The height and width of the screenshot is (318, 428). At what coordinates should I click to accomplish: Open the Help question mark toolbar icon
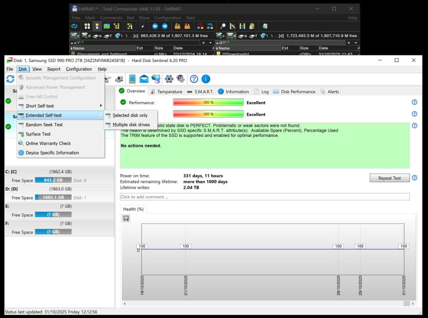194,79
